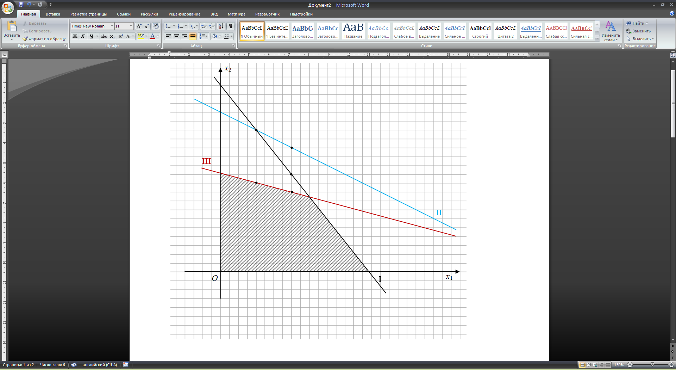Apply the Обычный style
The height and width of the screenshot is (370, 676).
(x=252, y=31)
